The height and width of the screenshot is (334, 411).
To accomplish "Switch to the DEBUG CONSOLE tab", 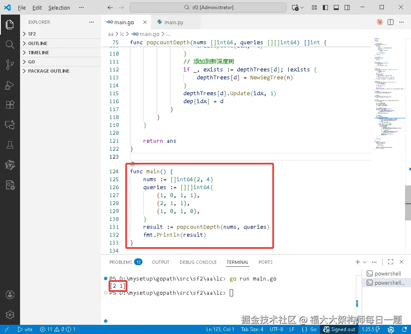I will pos(198,262).
